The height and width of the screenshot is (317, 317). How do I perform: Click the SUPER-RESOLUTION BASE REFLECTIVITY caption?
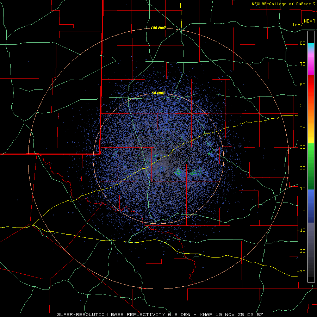pyautogui.click(x=111, y=315)
